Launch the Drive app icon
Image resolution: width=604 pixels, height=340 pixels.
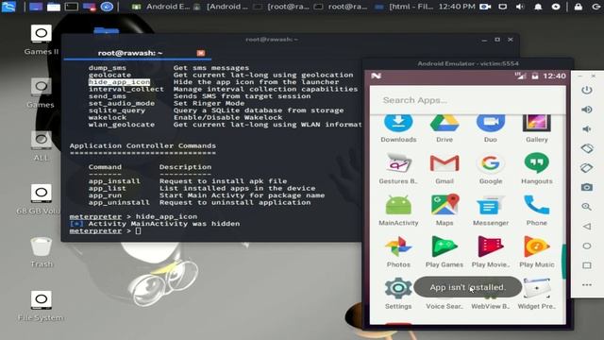click(x=445, y=128)
